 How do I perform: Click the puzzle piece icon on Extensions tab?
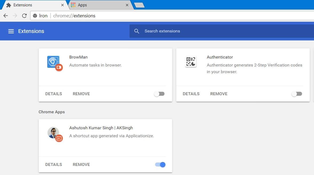click(x=9, y=5)
